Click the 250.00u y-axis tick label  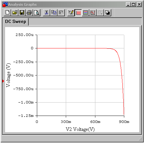pyautogui.click(x=24, y=35)
